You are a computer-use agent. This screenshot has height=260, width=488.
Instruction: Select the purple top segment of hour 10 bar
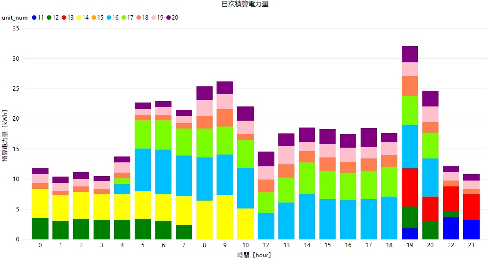click(245, 114)
